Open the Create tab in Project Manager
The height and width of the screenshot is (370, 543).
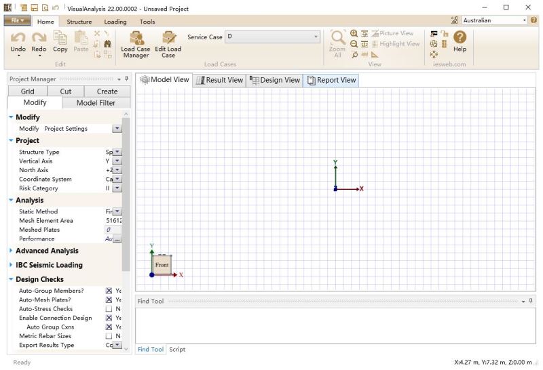pyautogui.click(x=107, y=91)
